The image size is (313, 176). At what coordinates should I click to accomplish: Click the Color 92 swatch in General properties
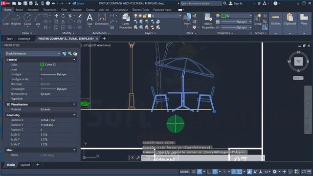[42, 65]
